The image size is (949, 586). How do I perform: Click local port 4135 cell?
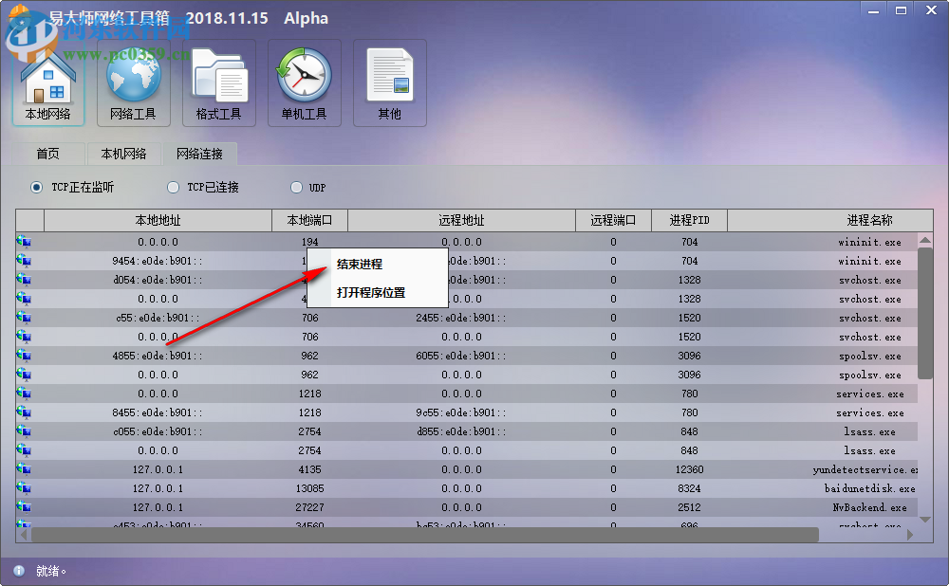[x=310, y=469]
